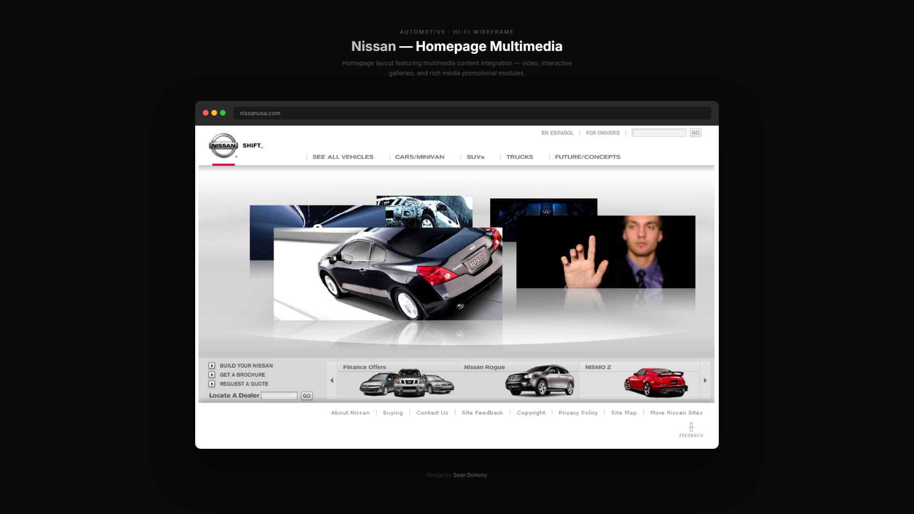Open the FOR OWNERS link
Viewport: 914px width, 514px height.
click(x=603, y=133)
